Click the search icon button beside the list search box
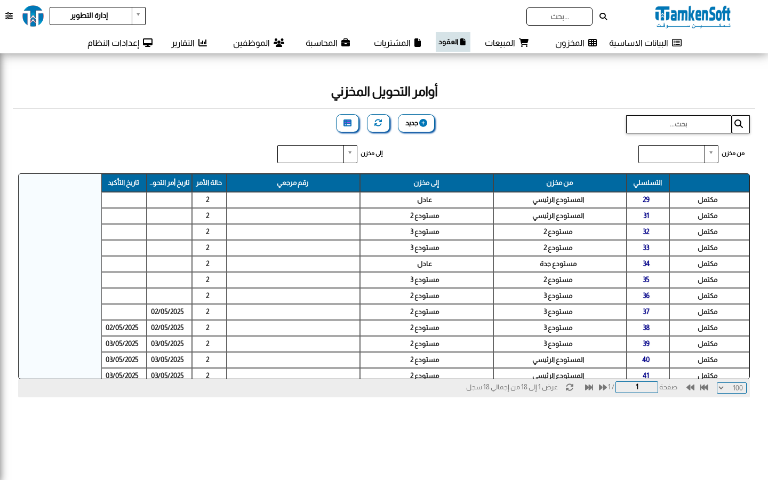Image resolution: width=768 pixels, height=480 pixels. 740,124
